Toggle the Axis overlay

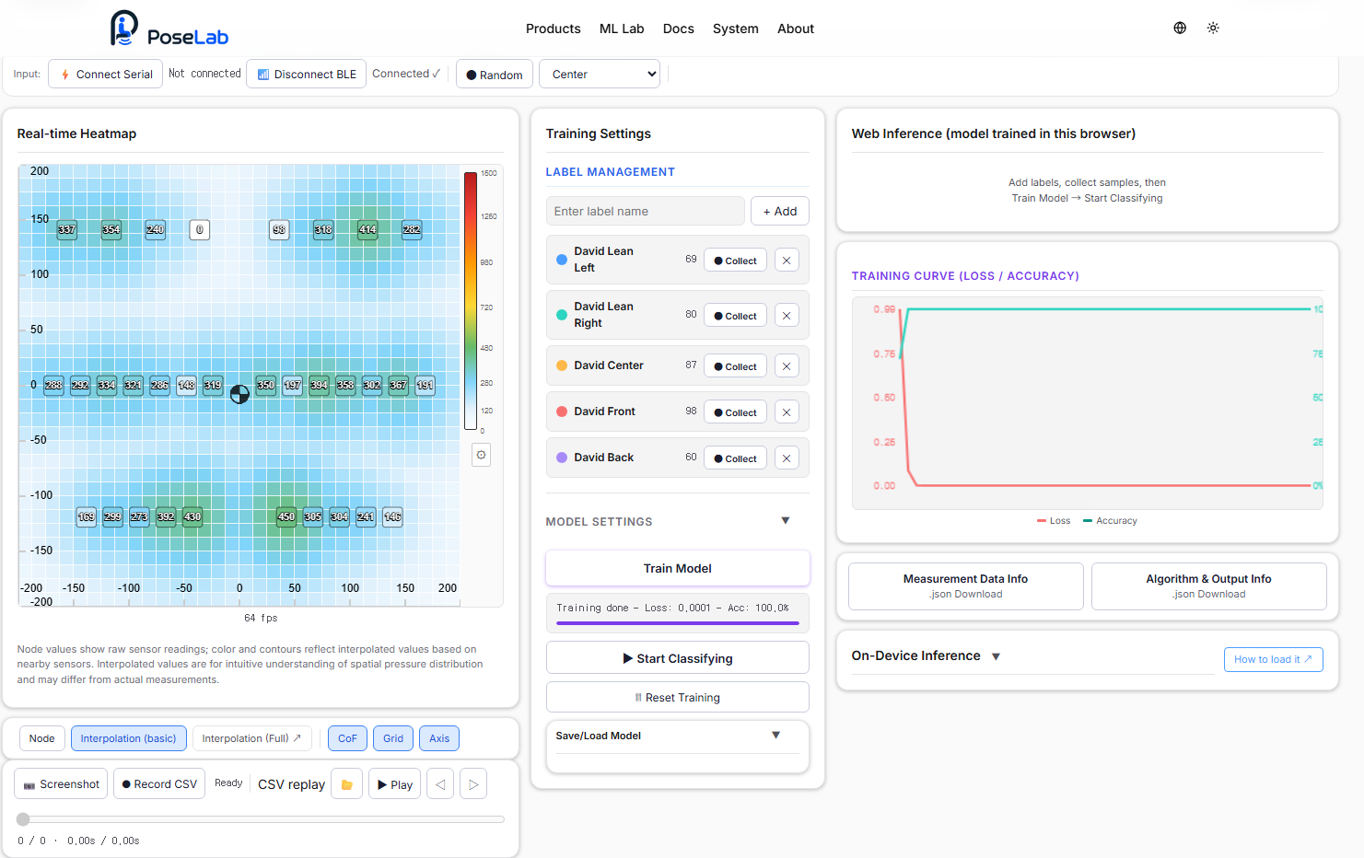tap(439, 738)
